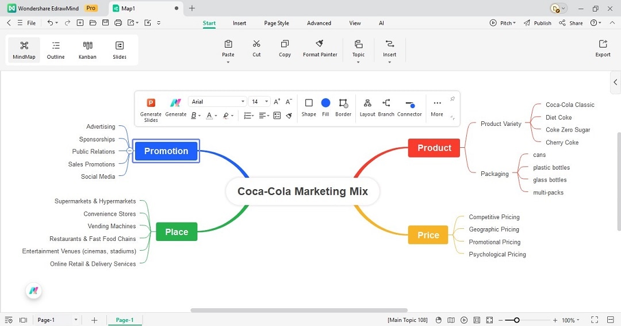This screenshot has width=621, height=326.
Task: Open a new tab next to Map1
Action: (191, 8)
